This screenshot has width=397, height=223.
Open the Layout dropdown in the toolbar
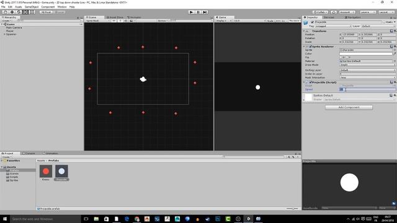point(386,12)
